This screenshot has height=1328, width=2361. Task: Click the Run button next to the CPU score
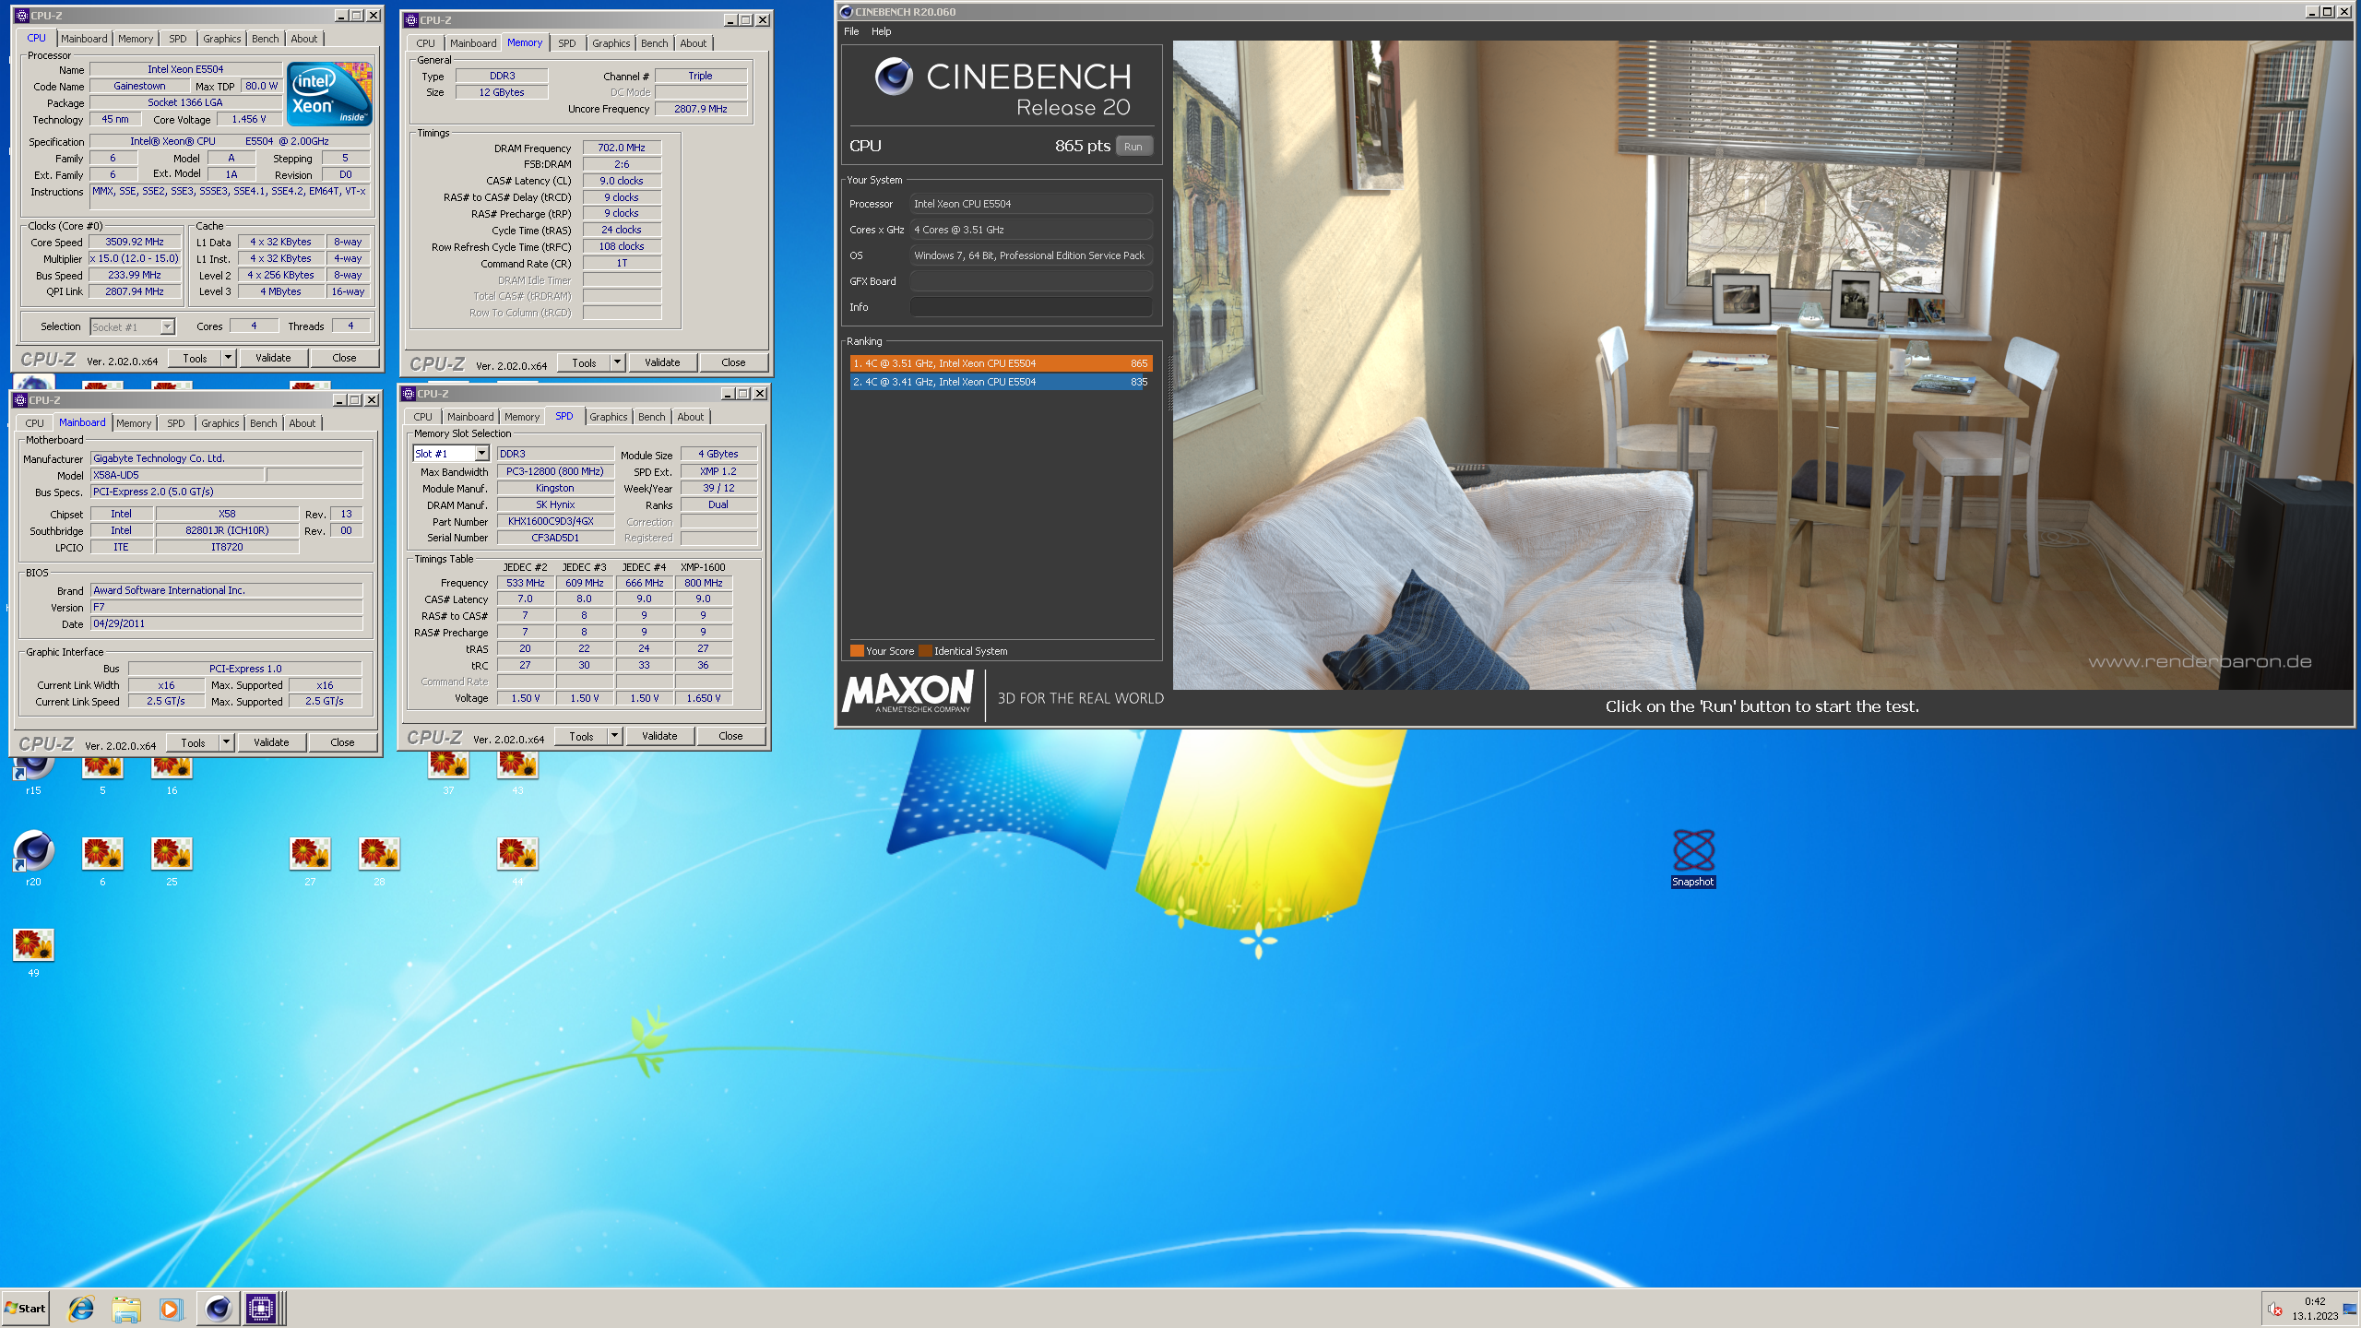pos(1133,147)
